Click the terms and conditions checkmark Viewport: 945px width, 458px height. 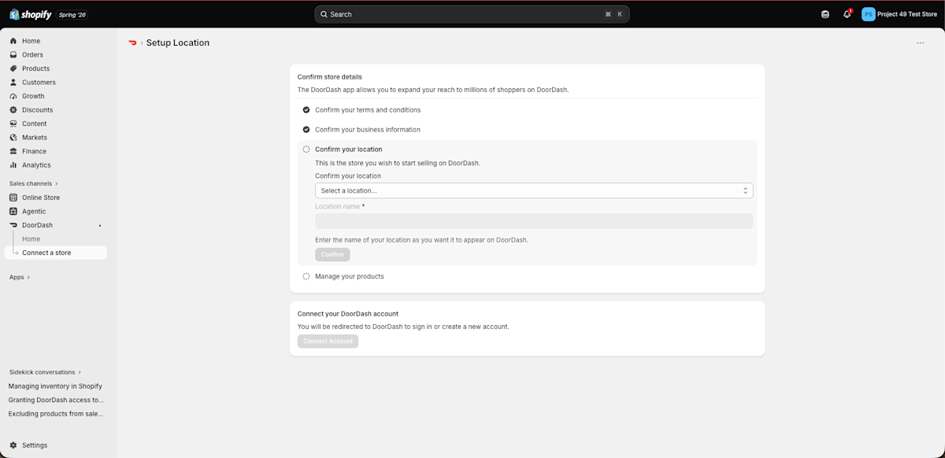pos(306,110)
